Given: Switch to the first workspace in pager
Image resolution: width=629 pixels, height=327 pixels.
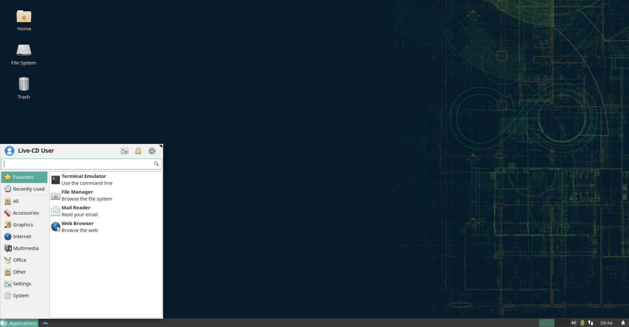Looking at the screenshot, I should click(x=546, y=323).
